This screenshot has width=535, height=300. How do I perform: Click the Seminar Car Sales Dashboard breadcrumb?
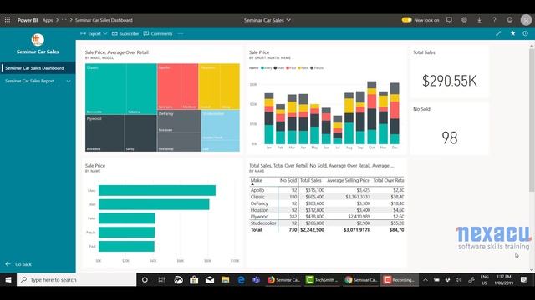(x=104, y=20)
